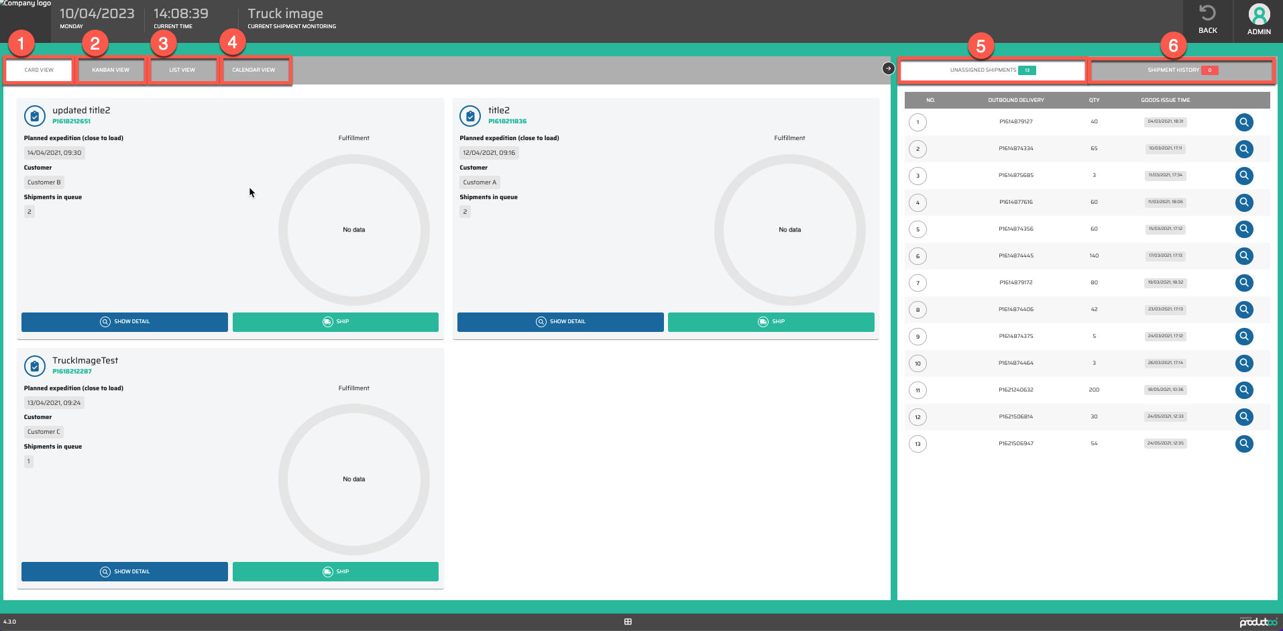
Task: Click magnifier icon for delivery P1614877616
Action: [x=1243, y=203]
